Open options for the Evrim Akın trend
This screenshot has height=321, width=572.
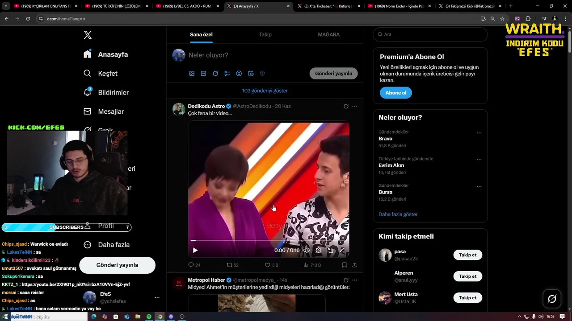point(479,160)
